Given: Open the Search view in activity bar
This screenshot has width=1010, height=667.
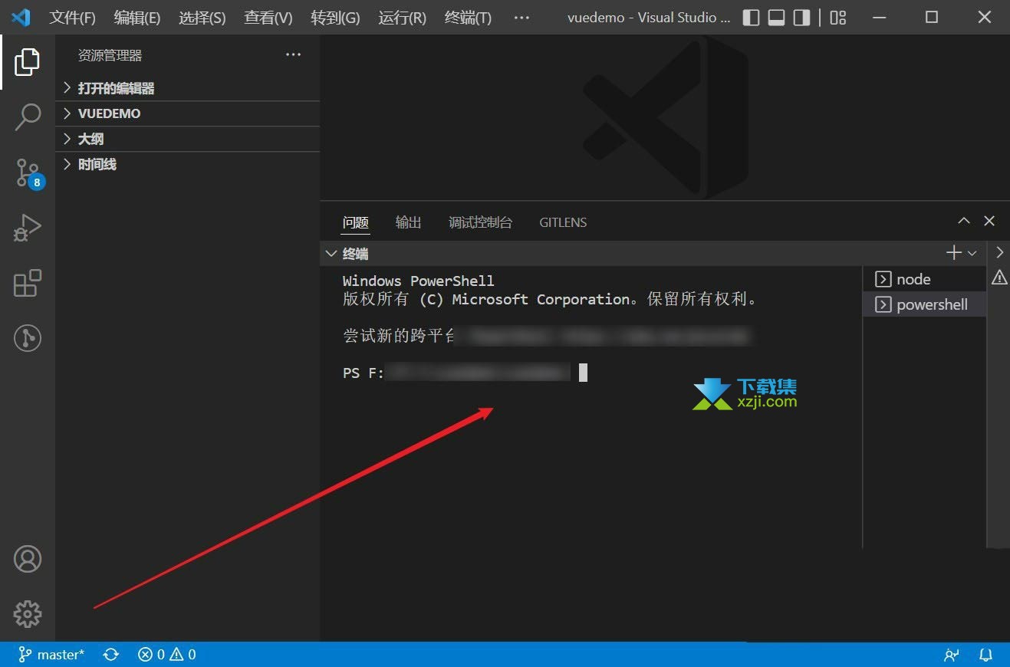Looking at the screenshot, I should tap(28, 117).
